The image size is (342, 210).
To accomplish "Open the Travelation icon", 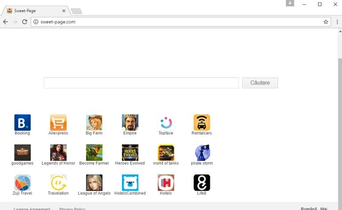I will (x=58, y=183).
